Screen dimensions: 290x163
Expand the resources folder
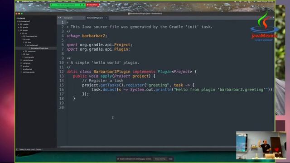[24, 51]
